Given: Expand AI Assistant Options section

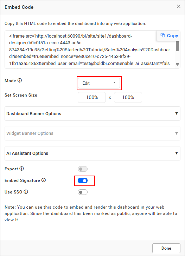Looking at the screenshot, I should (x=92, y=153).
